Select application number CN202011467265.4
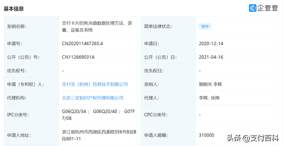This screenshot has height=146, width=283. (x=82, y=44)
